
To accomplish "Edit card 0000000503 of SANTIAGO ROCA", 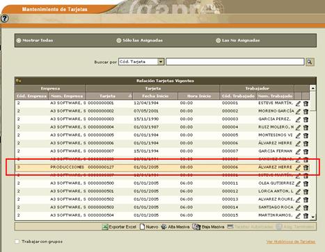I will tap(298, 208).
